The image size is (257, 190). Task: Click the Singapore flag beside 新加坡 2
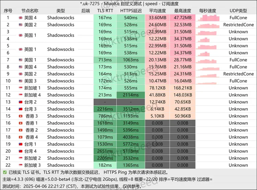[21, 158]
